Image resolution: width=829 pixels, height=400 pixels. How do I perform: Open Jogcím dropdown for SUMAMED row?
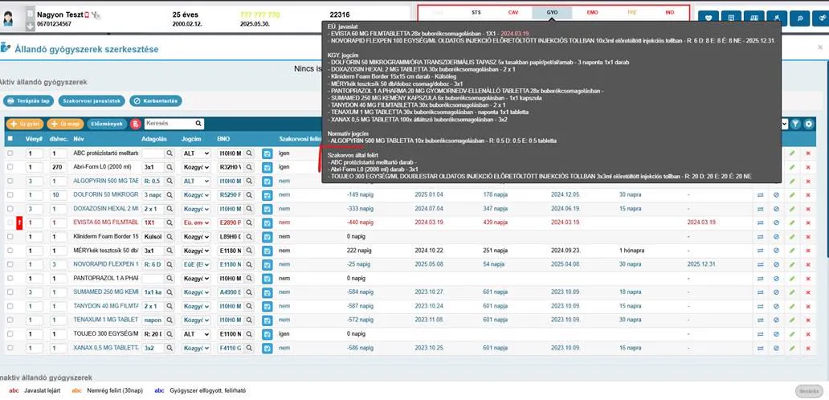196,292
